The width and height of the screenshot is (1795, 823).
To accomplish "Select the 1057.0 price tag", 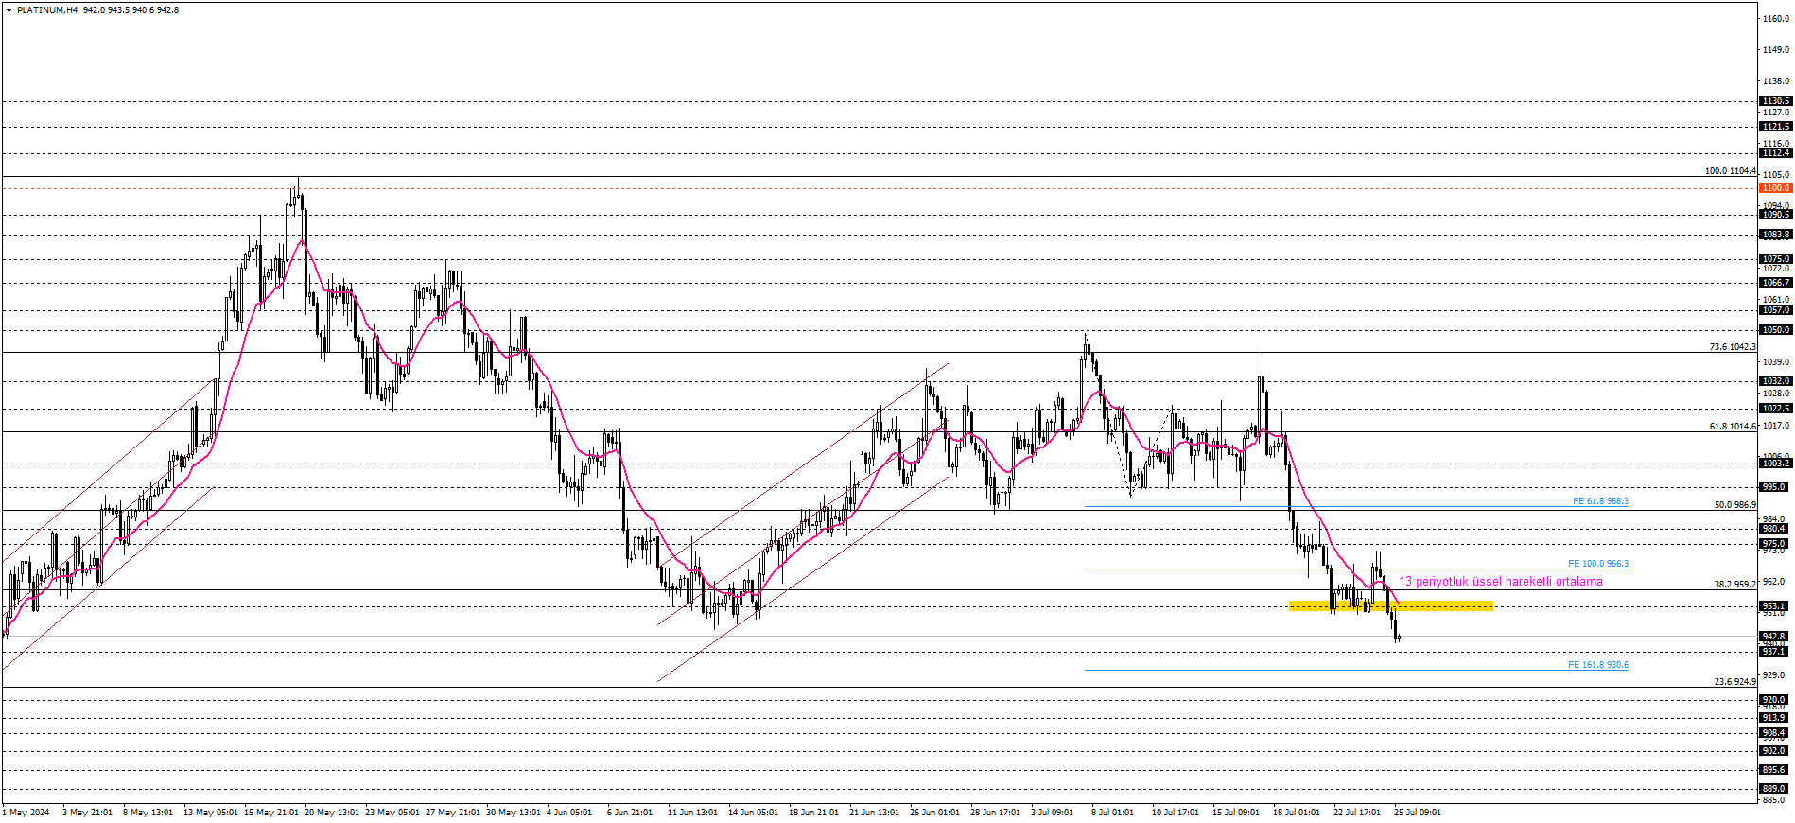I will tap(1775, 310).
